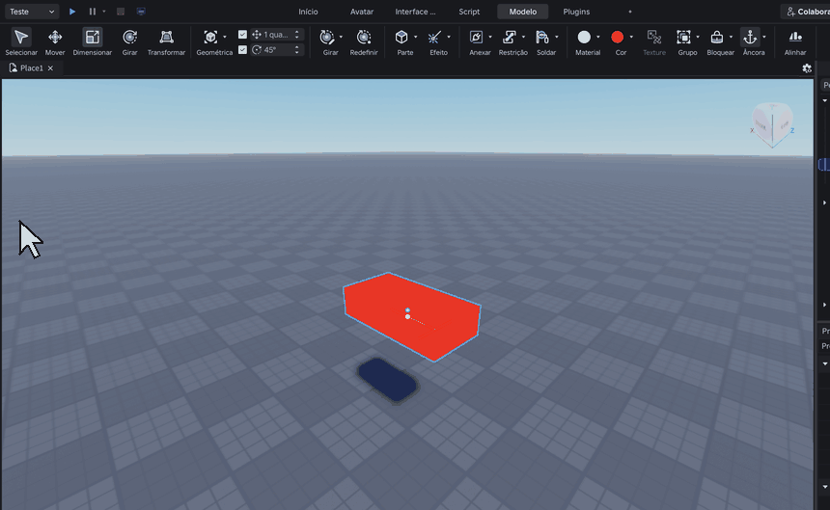Click the Grupo group icon
Image resolution: width=830 pixels, height=510 pixels.
pyautogui.click(x=683, y=37)
